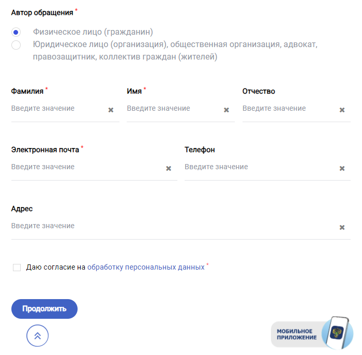The width and height of the screenshot is (362, 355).
Task: Click into the Электронная почта input field
Action: [85, 167]
